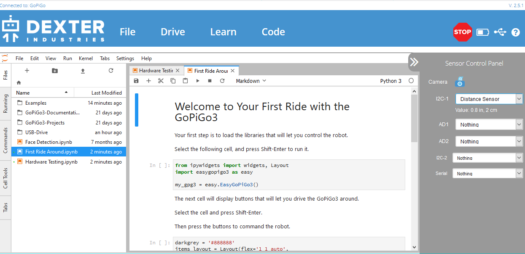525x254 pixels.
Task: Refresh the file list
Action: (x=111, y=71)
